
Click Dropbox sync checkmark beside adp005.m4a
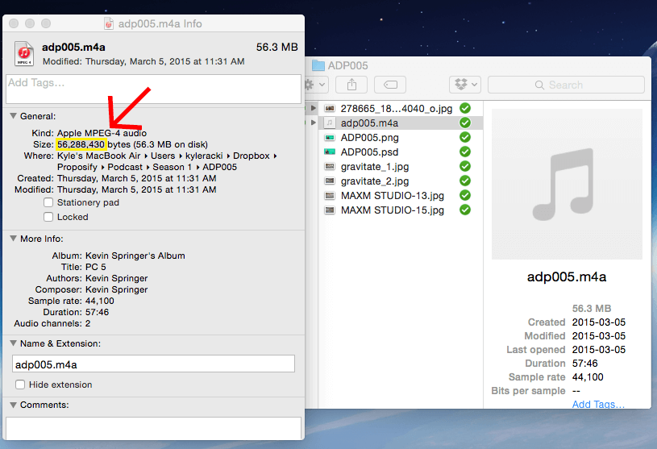point(465,123)
